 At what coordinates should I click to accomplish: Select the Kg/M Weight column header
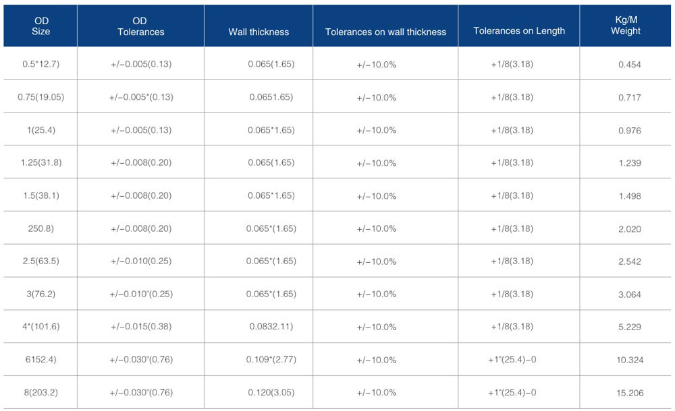(x=625, y=26)
